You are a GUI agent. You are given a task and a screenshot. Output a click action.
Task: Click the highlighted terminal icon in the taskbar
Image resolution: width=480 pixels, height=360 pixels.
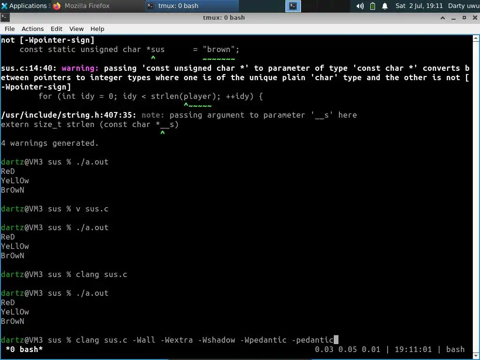(293, 6)
